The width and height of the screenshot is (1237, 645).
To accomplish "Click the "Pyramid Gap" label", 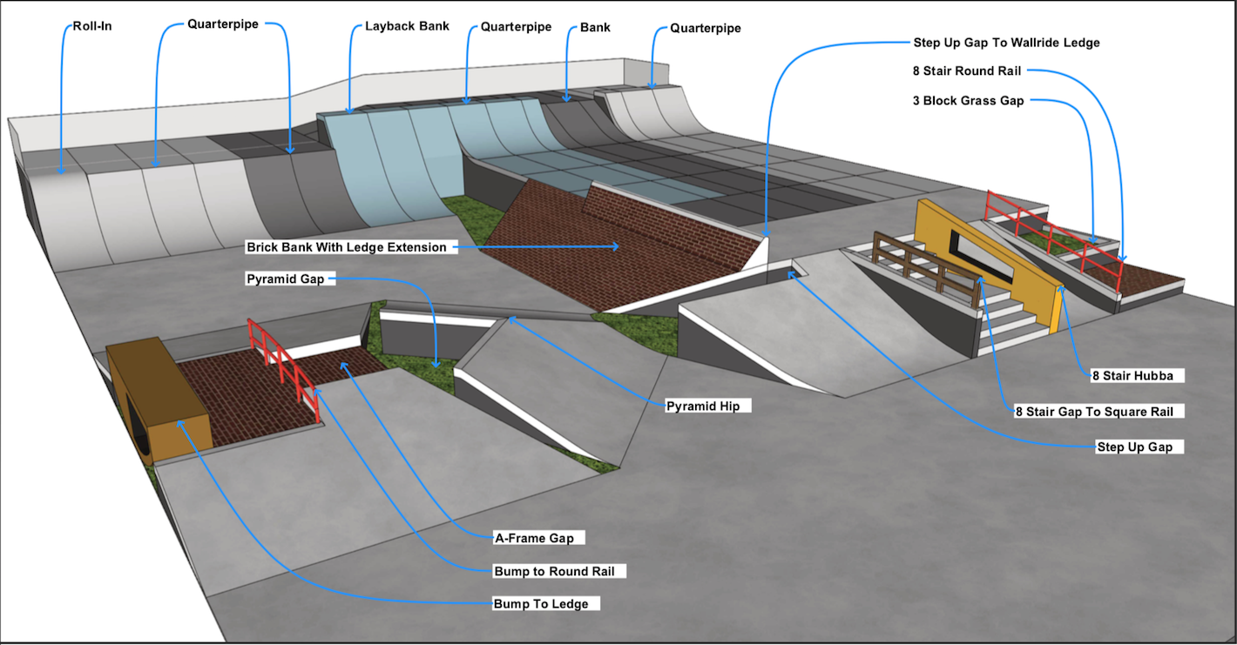I will pyautogui.click(x=284, y=279).
